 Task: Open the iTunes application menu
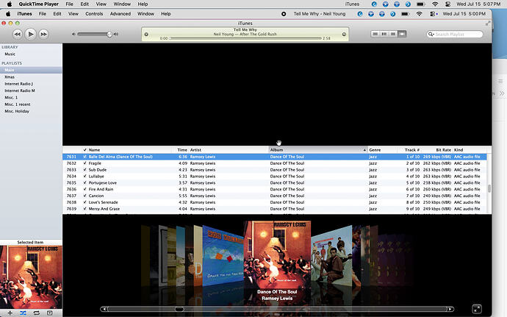(24, 14)
